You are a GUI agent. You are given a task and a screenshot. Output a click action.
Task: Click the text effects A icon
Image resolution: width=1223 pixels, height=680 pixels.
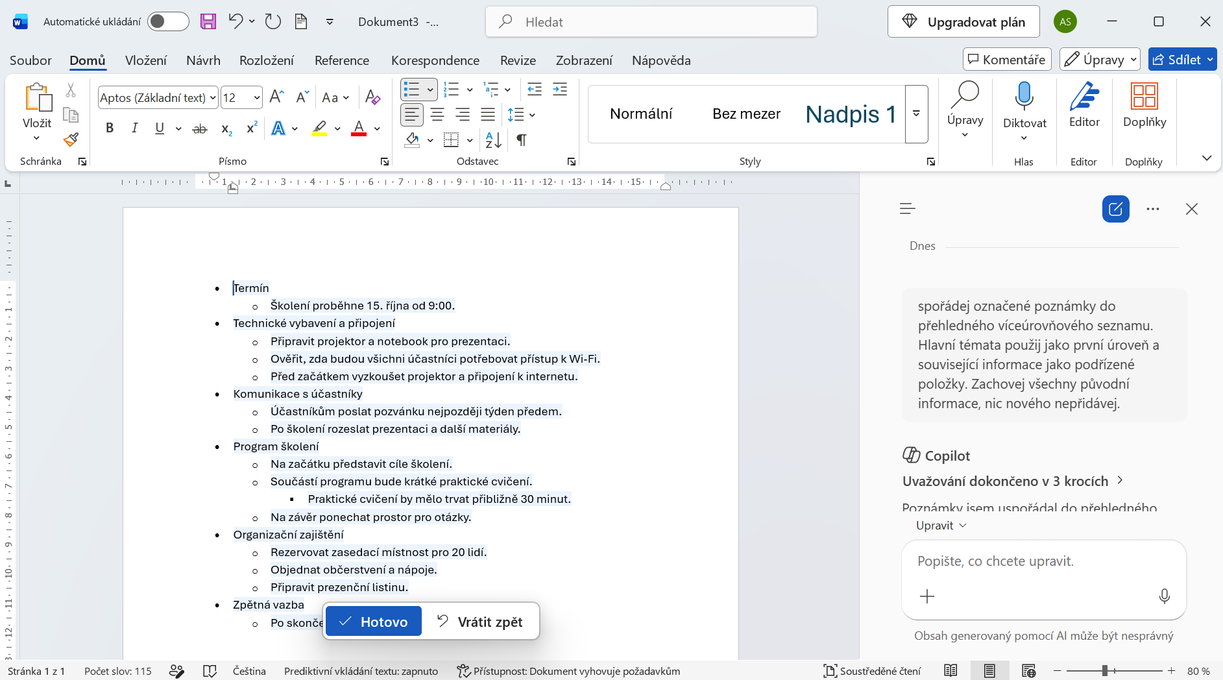point(278,128)
